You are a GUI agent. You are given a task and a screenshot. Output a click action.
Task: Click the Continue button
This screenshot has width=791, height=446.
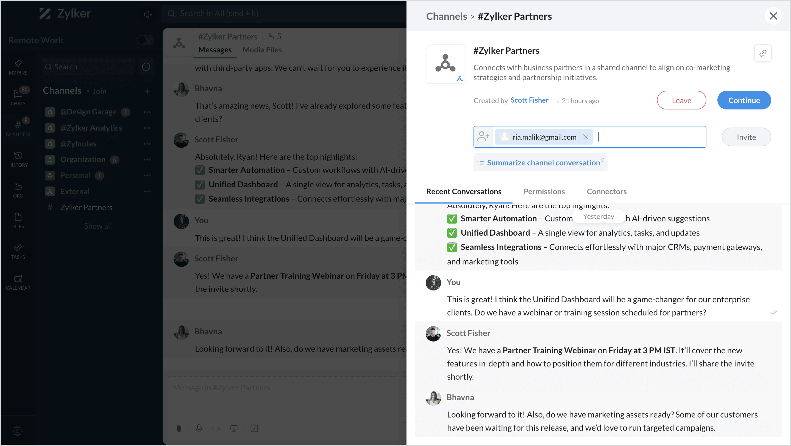point(744,100)
